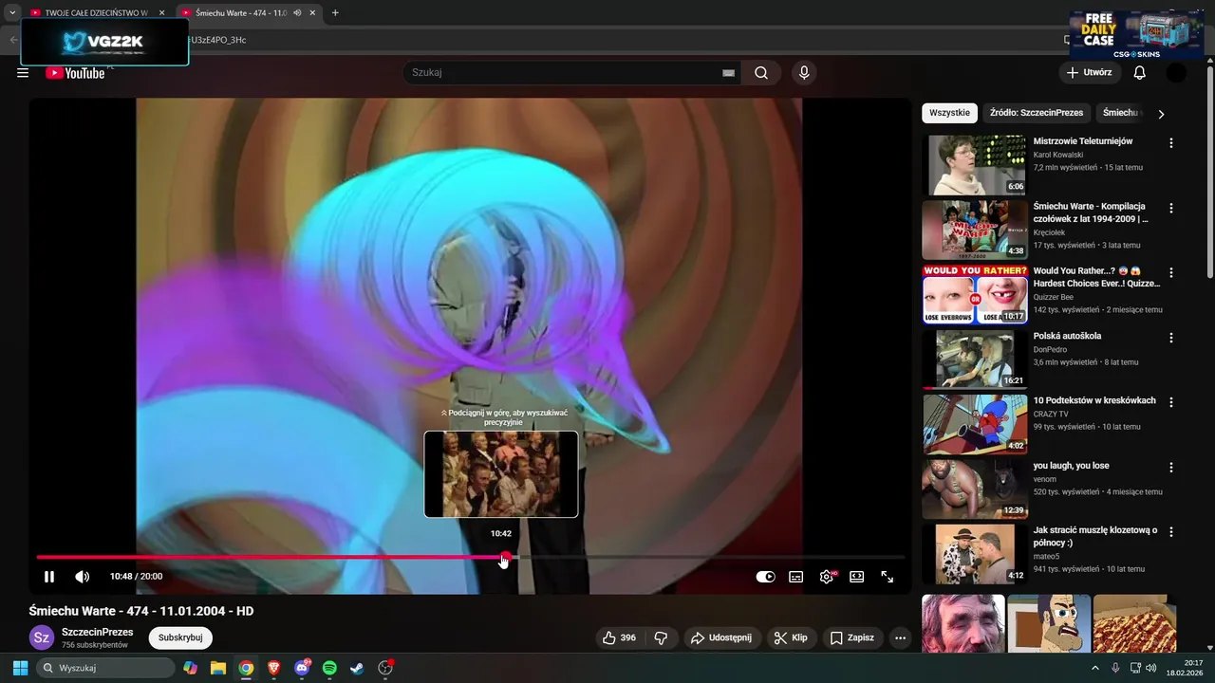Like the video with thumbs up

pos(619,637)
